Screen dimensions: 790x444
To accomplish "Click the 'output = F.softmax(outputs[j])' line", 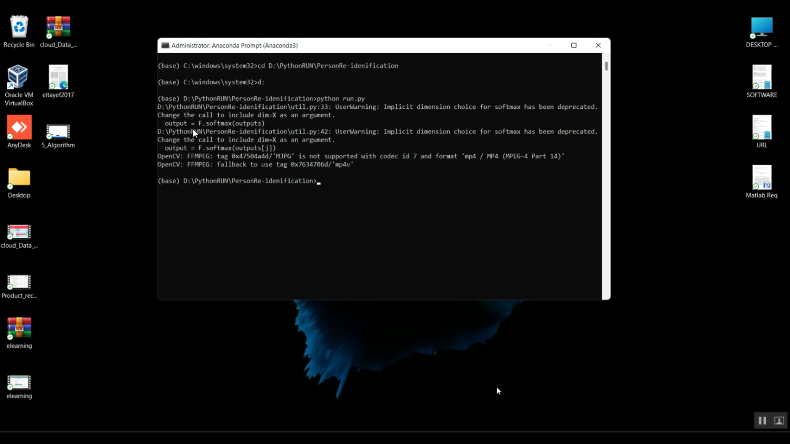I will click(x=220, y=148).
